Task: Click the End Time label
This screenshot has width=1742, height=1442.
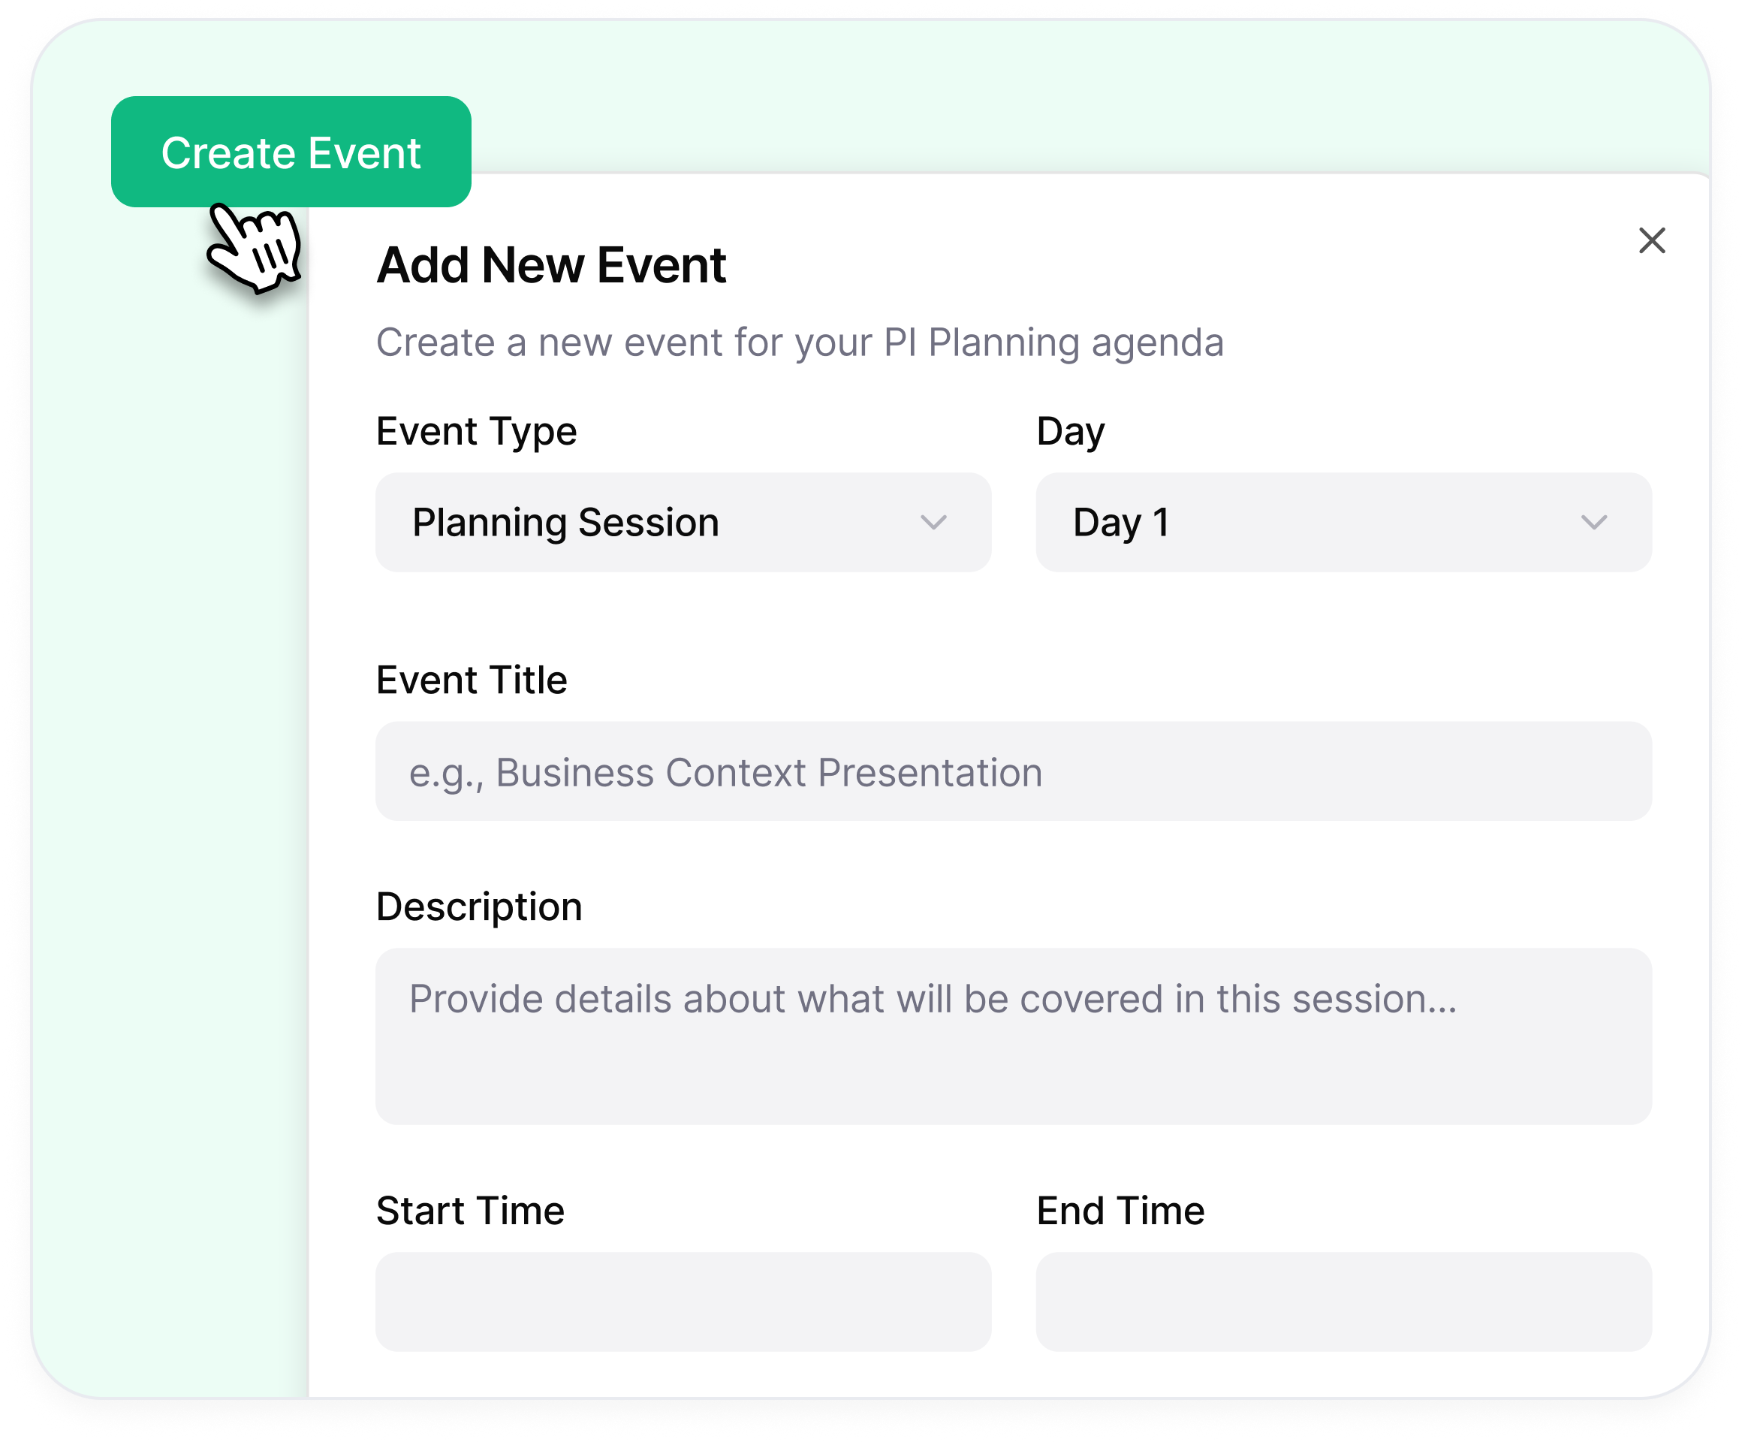Action: pos(1120,1211)
